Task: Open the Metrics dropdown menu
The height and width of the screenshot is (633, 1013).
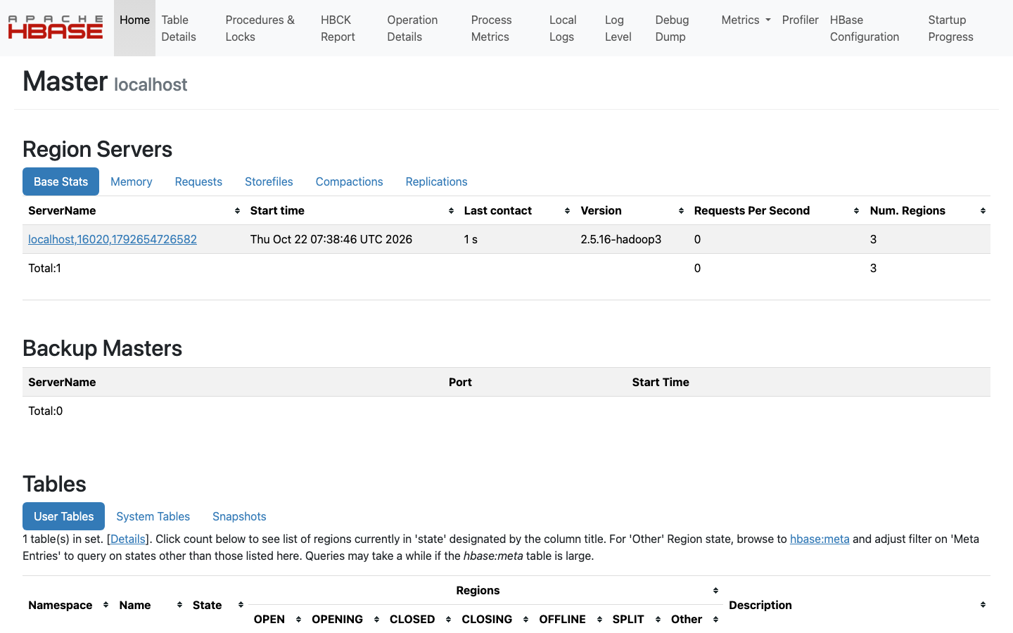Action: [x=746, y=20]
